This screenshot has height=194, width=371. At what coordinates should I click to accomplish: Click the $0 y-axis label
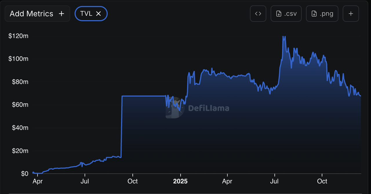[24, 174]
